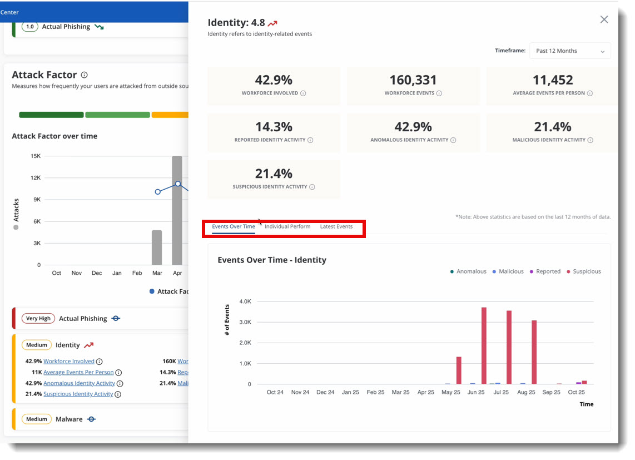Click info icon next to Workforce Involved stat
This screenshot has height=460, width=635.
pyautogui.click(x=303, y=93)
